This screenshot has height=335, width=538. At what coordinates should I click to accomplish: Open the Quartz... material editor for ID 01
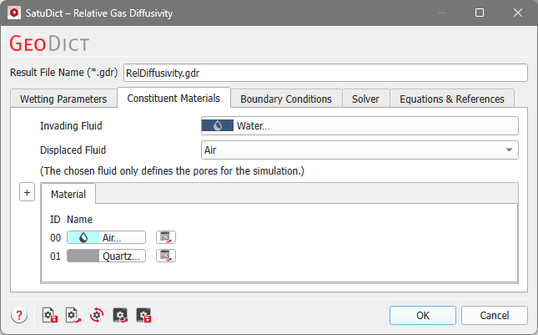107,256
